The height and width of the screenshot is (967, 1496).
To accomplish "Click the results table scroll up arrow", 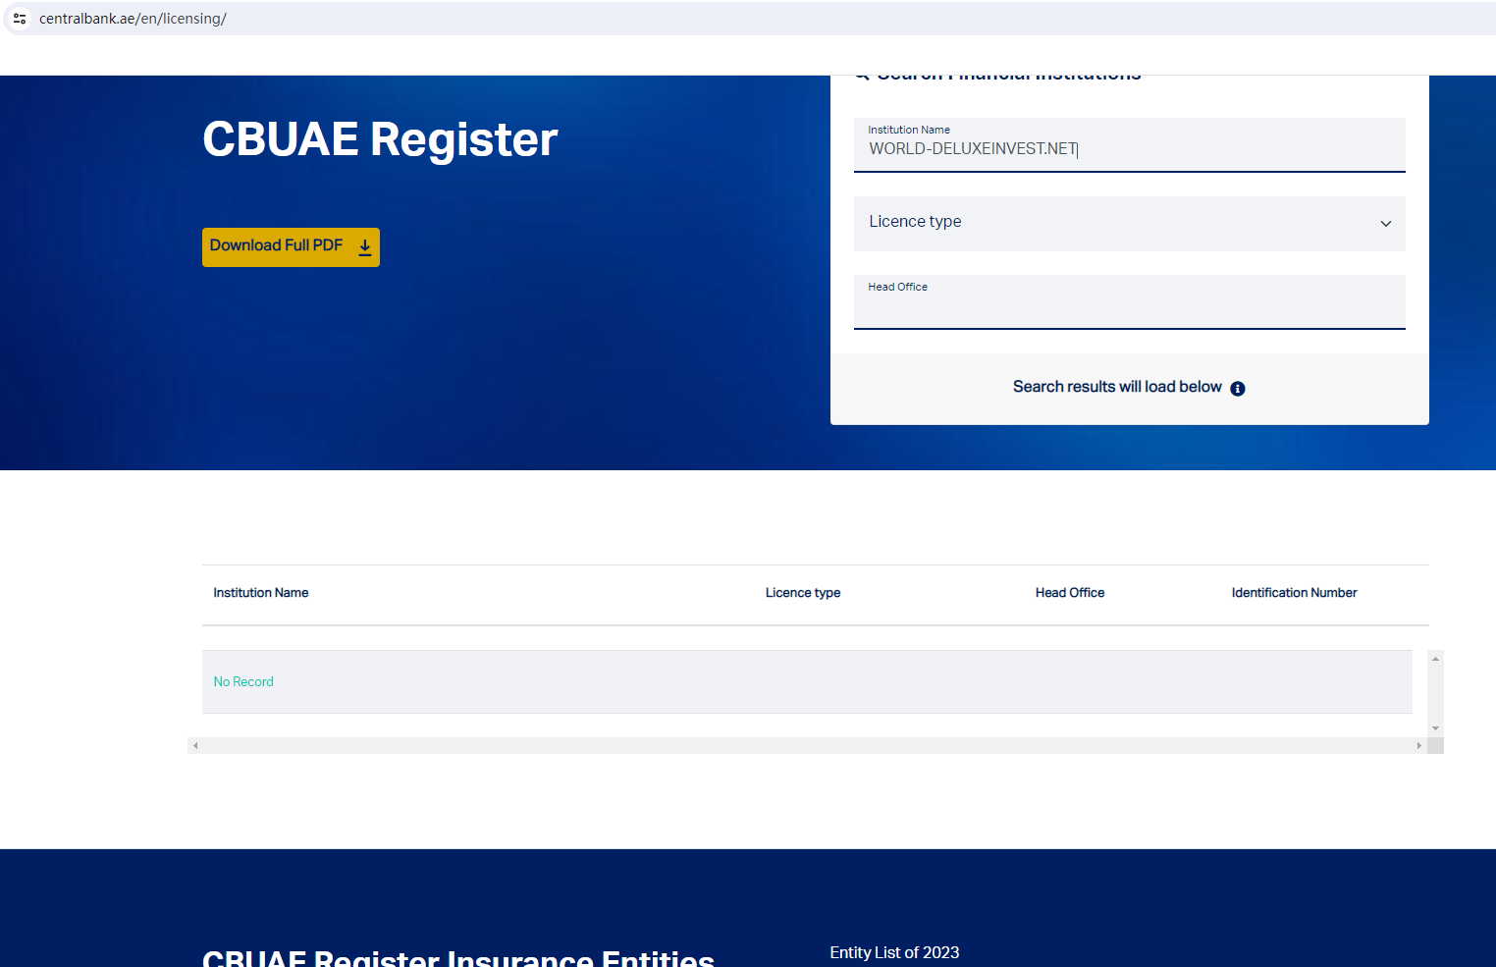I will pos(1435,659).
